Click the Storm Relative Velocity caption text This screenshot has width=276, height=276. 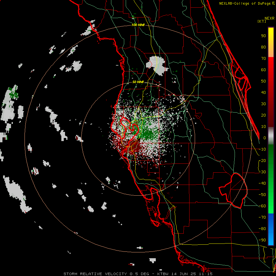pyautogui.click(x=138, y=274)
